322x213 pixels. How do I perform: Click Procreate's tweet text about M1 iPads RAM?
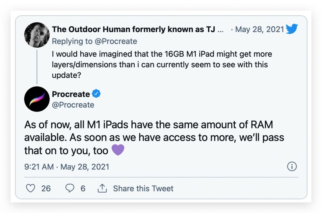tap(154, 138)
